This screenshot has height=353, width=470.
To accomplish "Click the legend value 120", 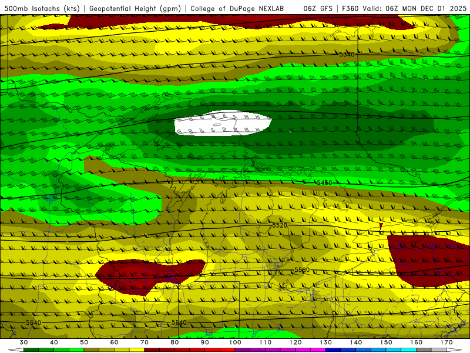I will click(296, 342).
